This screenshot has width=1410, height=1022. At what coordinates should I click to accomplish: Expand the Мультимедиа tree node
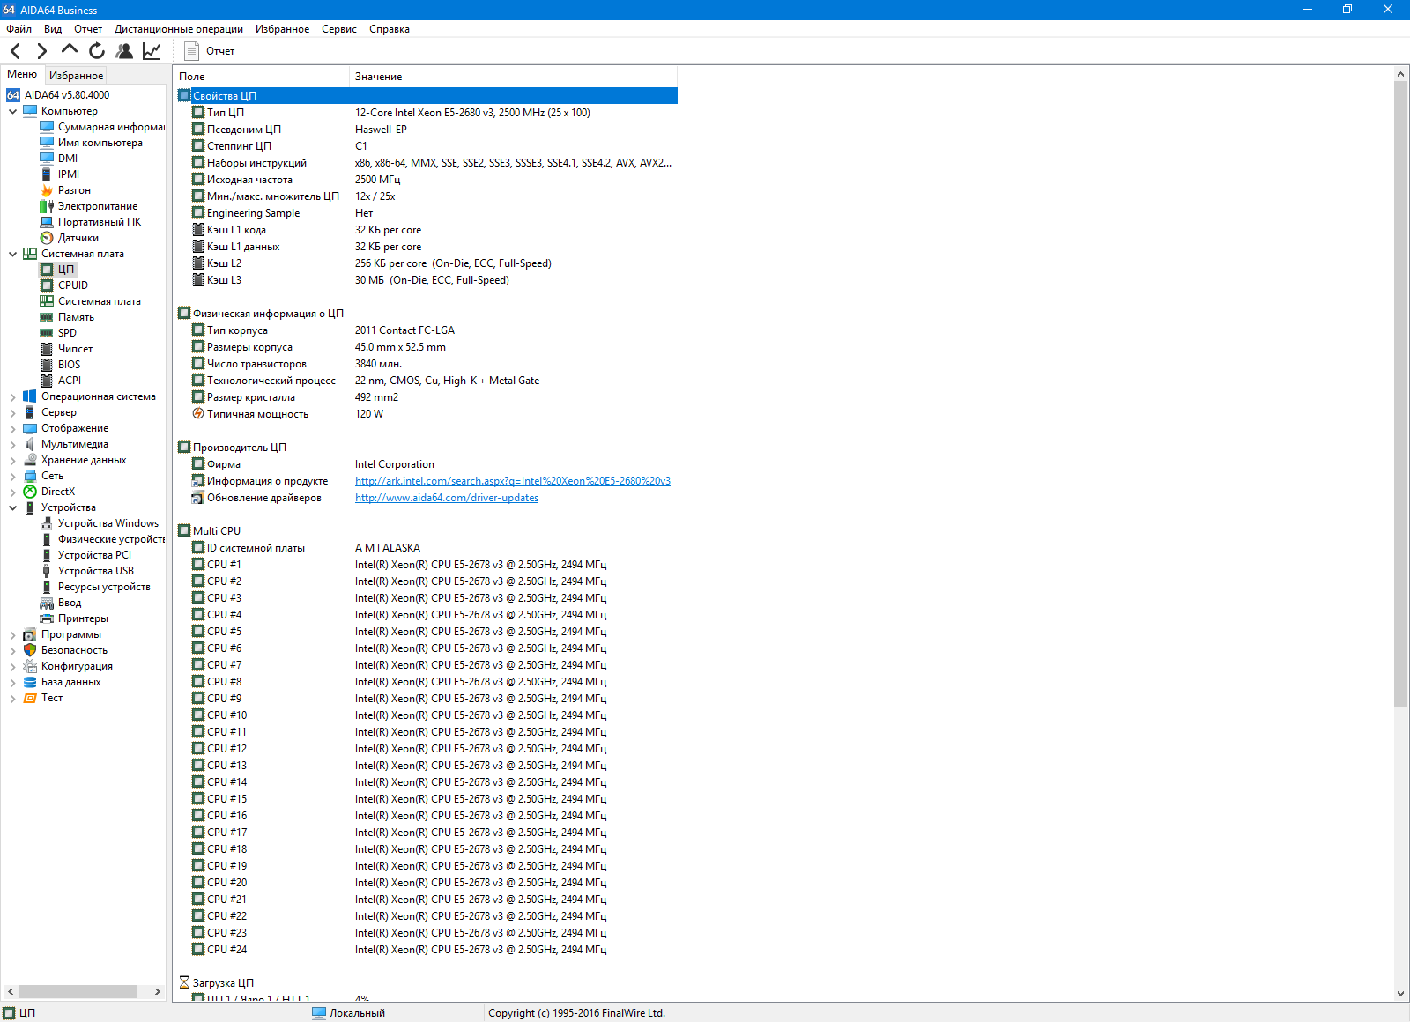pyautogui.click(x=12, y=444)
